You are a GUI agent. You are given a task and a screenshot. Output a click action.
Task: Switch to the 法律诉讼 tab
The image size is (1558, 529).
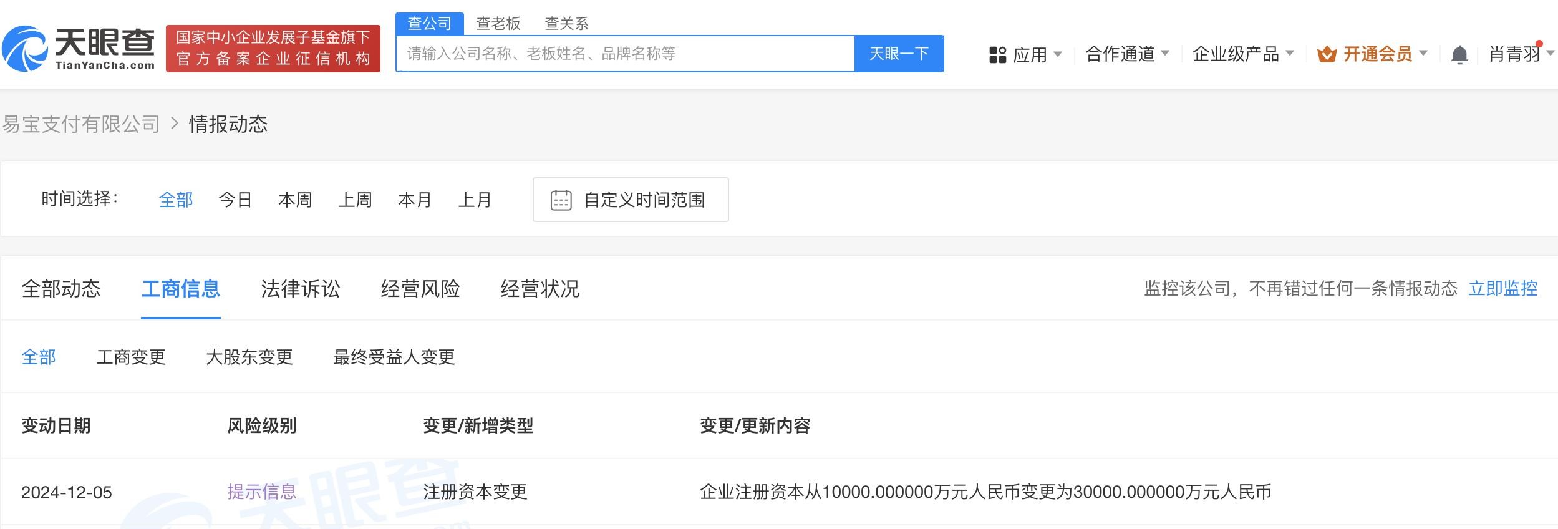click(300, 289)
